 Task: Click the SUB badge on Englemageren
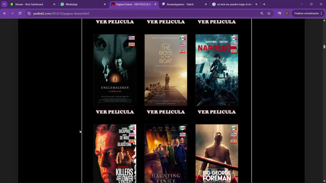click(132, 38)
